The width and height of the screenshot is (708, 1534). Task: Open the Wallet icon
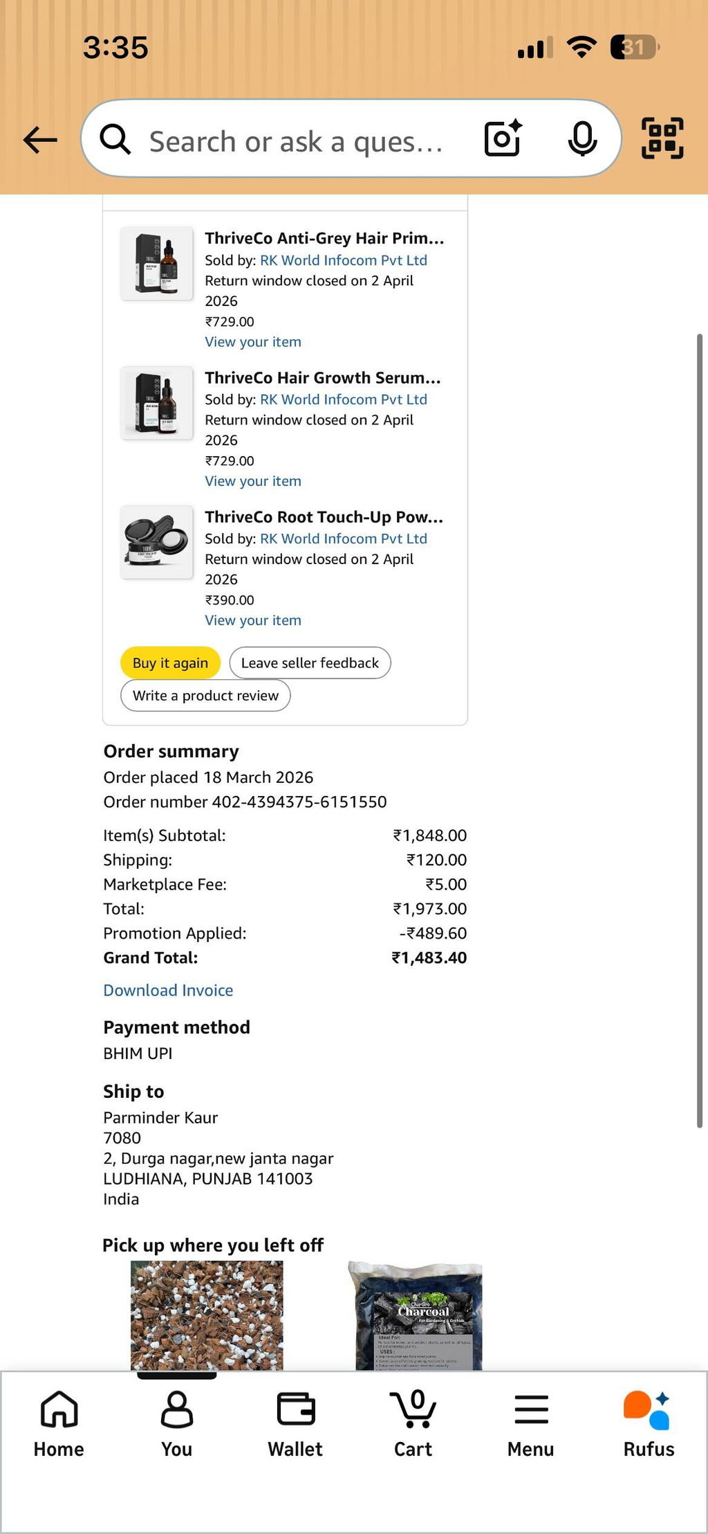[x=295, y=1425]
